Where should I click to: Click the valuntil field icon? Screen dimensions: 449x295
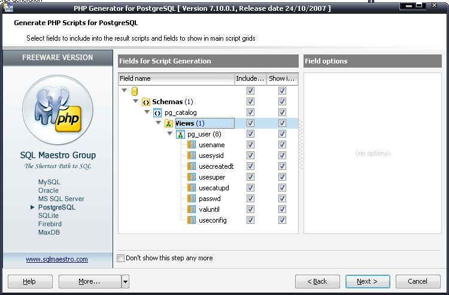pos(192,209)
